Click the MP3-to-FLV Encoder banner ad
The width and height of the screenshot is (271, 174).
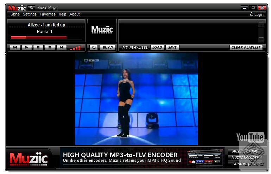pos(142,157)
